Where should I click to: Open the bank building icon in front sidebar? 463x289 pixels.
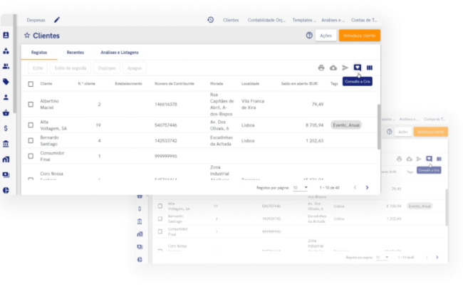pos(6,144)
